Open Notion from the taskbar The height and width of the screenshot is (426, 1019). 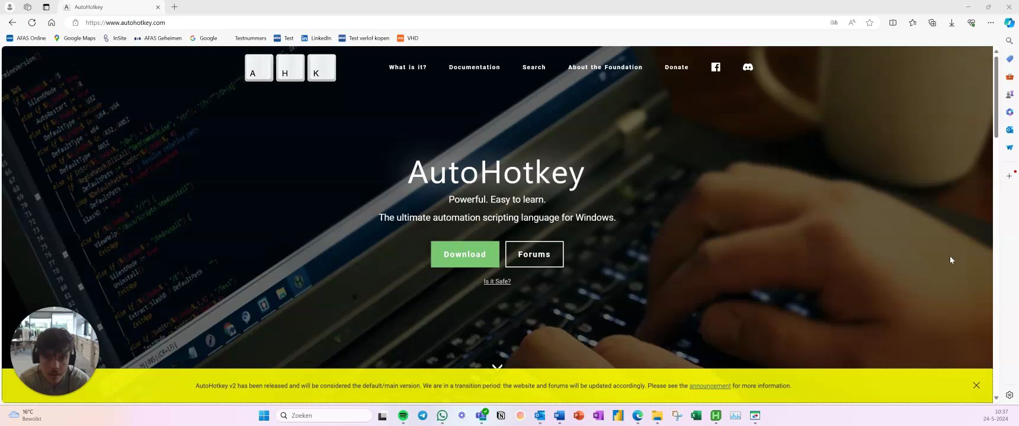click(501, 415)
